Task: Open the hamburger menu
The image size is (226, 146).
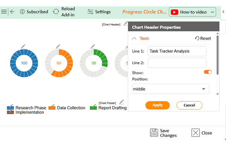Action: point(4,11)
